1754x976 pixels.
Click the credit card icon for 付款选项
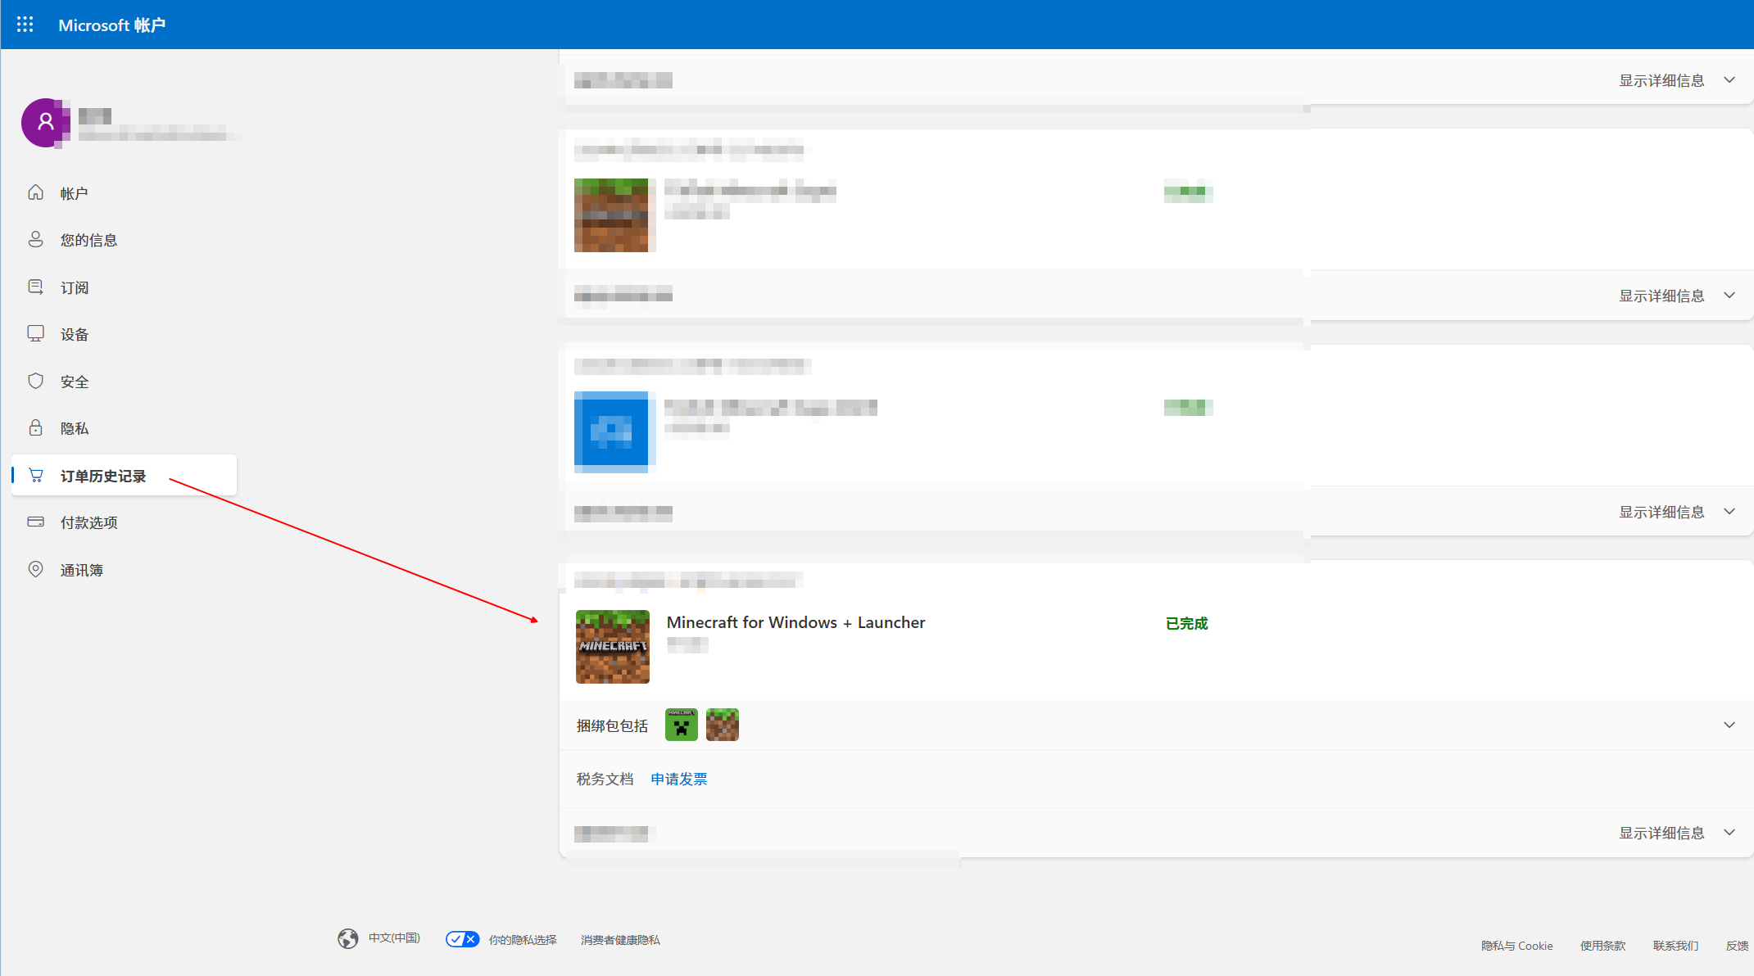click(35, 522)
